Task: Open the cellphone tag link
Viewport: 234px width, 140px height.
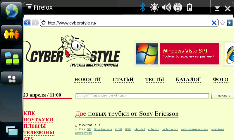Action: tap(154, 129)
